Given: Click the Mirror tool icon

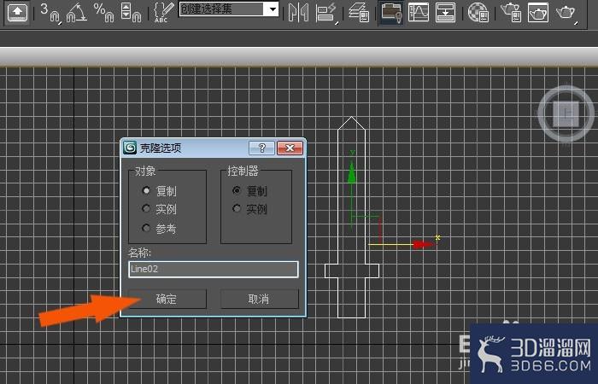Looking at the screenshot, I should pyautogui.click(x=299, y=13).
